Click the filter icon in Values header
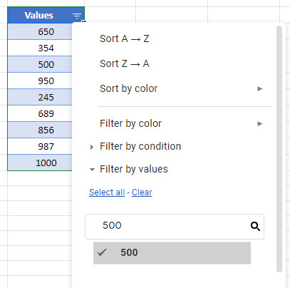The image size is (290, 288). click(77, 16)
